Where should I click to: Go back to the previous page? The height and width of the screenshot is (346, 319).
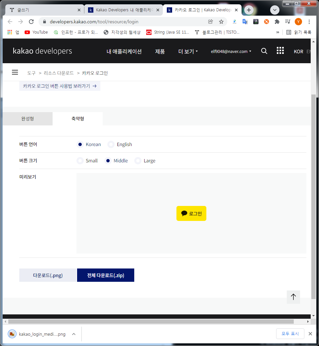tap(10, 22)
